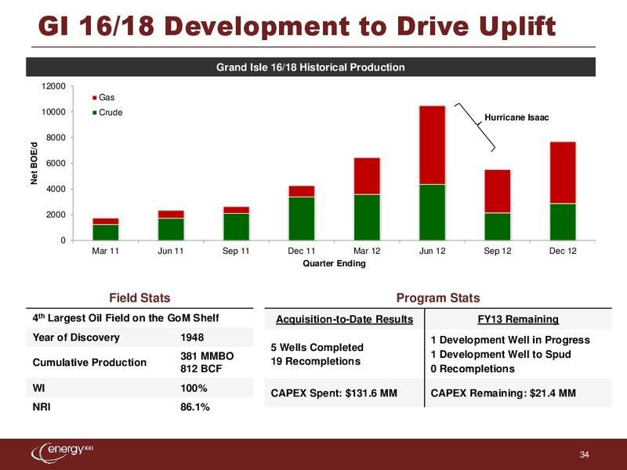Click the Mar 12 red gas bar segment
The width and height of the screenshot is (627, 470).
367,176
